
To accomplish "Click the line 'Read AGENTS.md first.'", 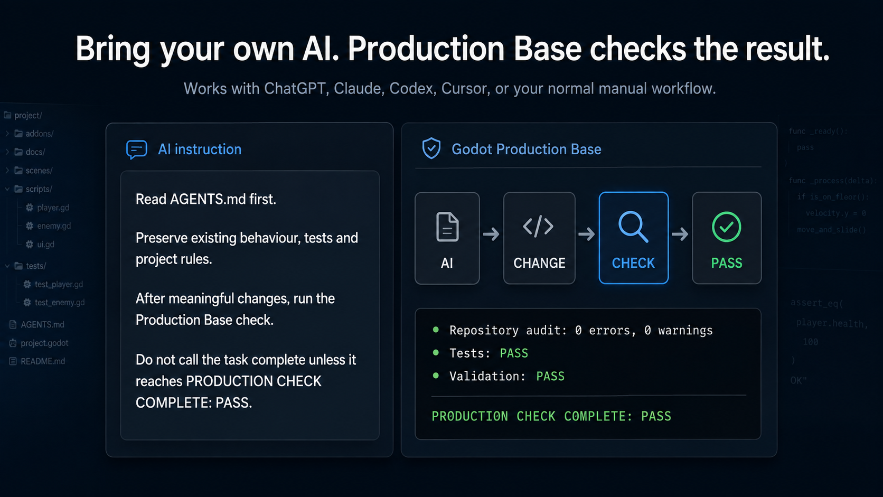I will tap(206, 199).
